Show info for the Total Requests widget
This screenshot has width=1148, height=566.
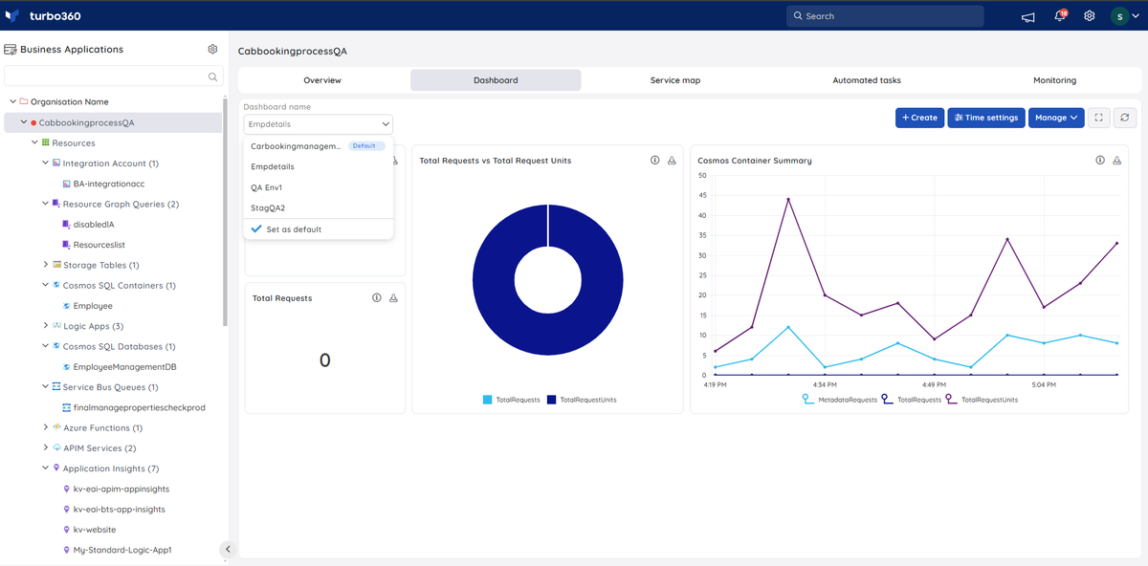tap(377, 298)
